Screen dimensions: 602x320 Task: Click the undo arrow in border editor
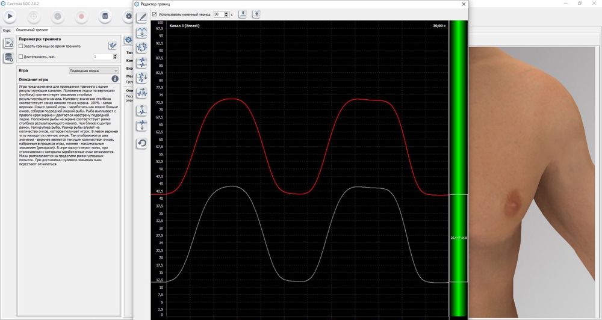(142, 143)
